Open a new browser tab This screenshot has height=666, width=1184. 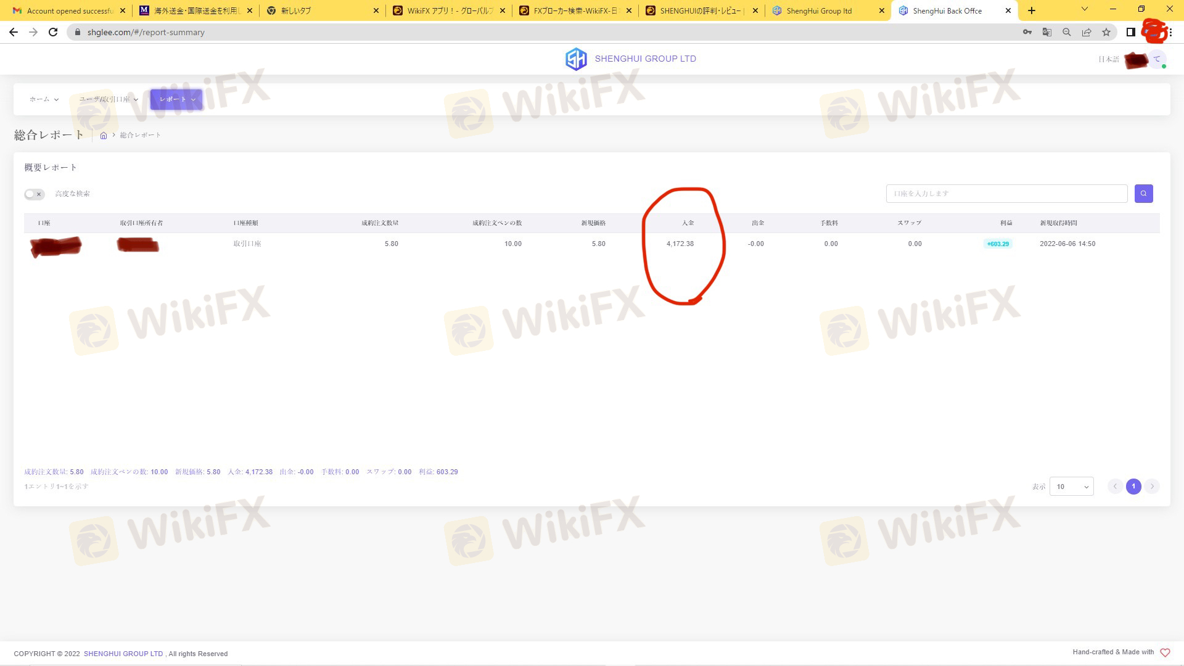click(1032, 10)
